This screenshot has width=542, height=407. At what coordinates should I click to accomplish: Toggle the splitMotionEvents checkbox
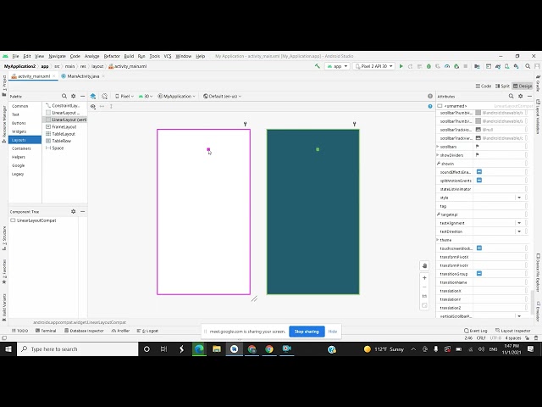pos(479,181)
